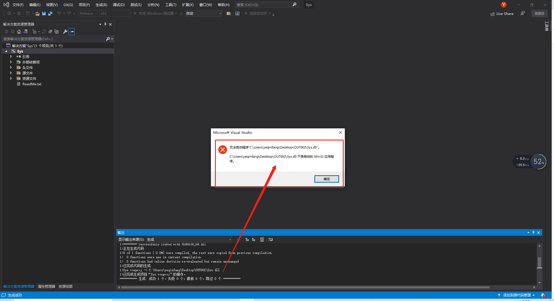Select ReadMe.txt in Solution Explorer

click(x=32, y=84)
